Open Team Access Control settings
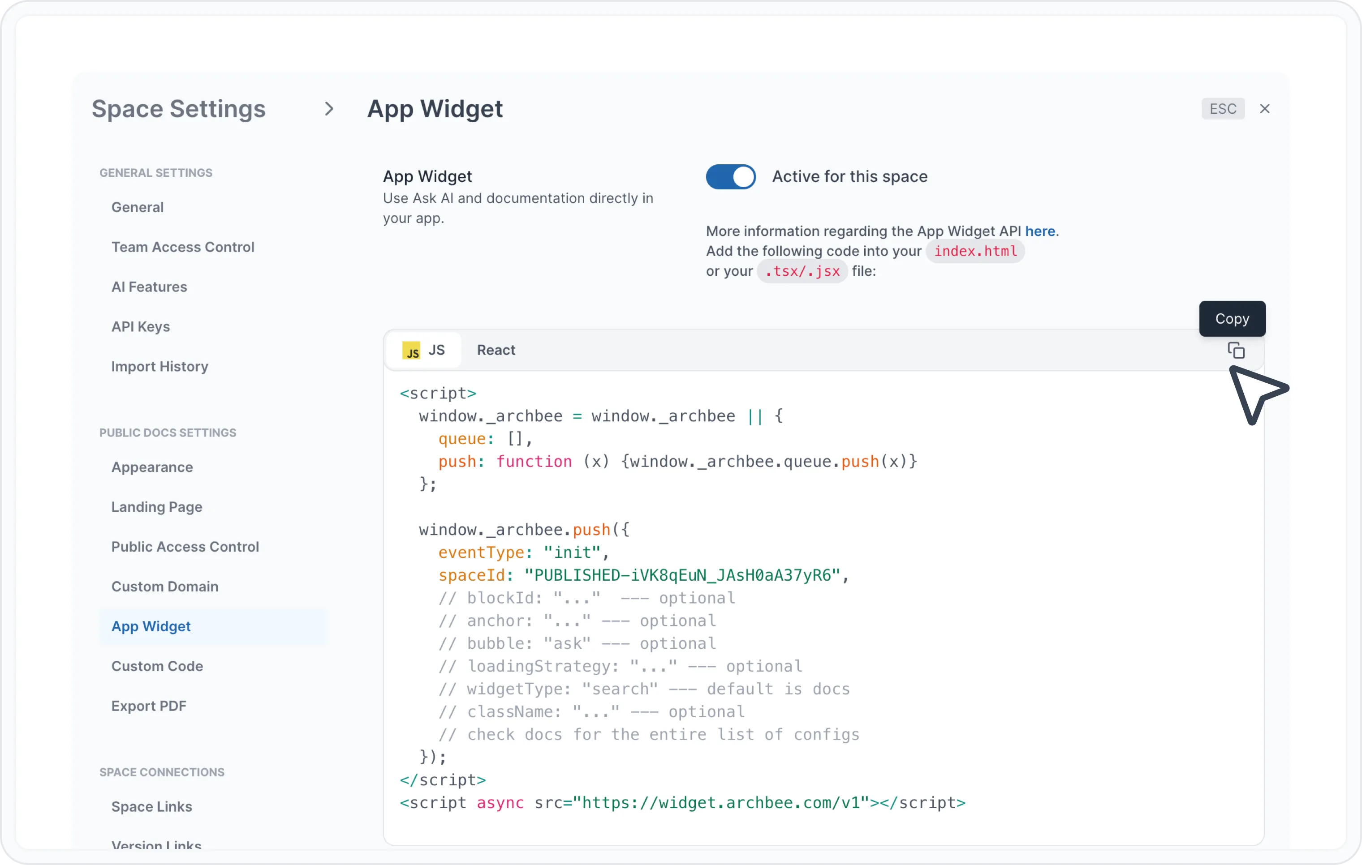This screenshot has height=865, width=1362. click(183, 247)
